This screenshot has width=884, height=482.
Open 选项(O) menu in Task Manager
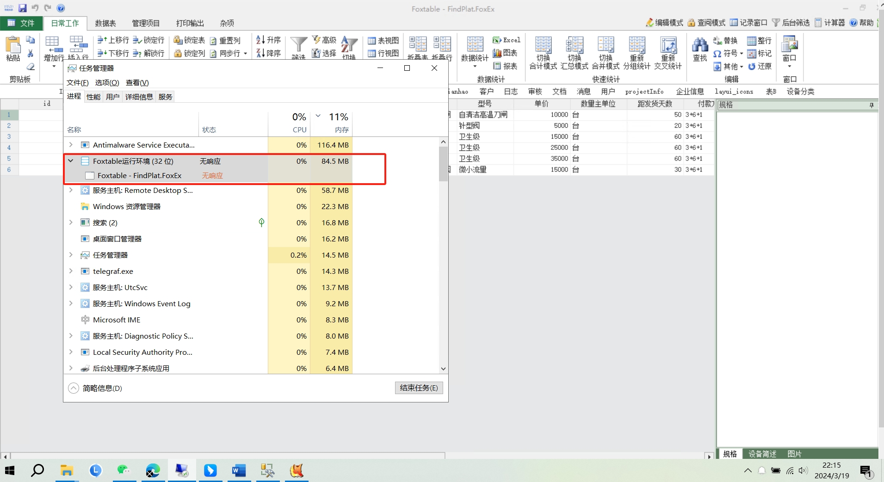[107, 83]
